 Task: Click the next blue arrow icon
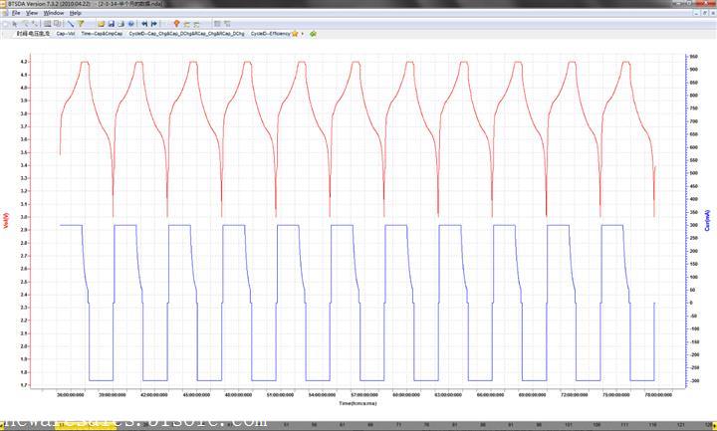point(154,23)
